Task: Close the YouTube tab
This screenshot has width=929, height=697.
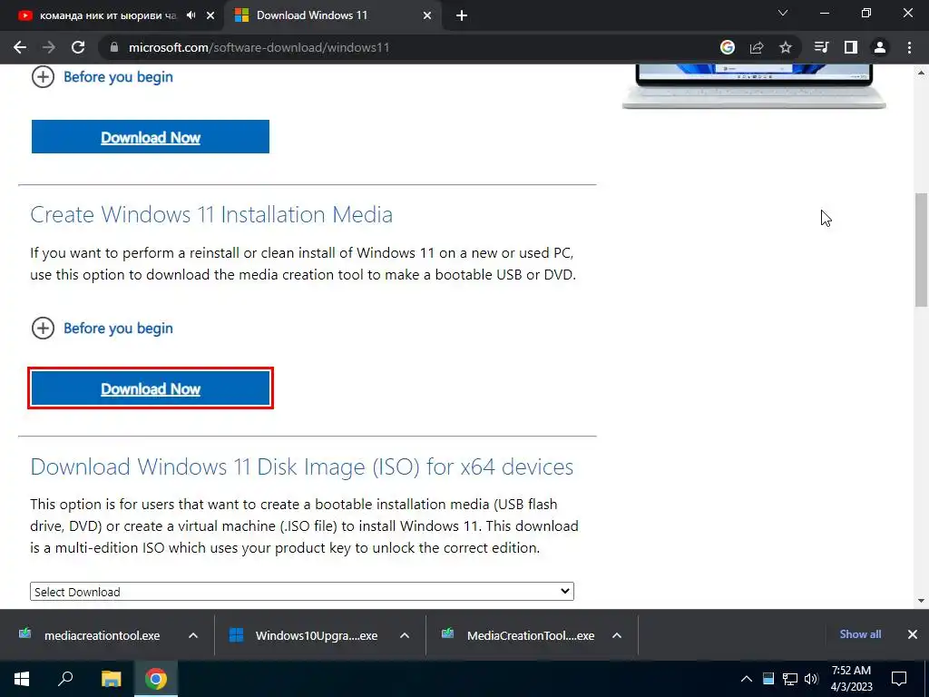Action: [x=210, y=15]
